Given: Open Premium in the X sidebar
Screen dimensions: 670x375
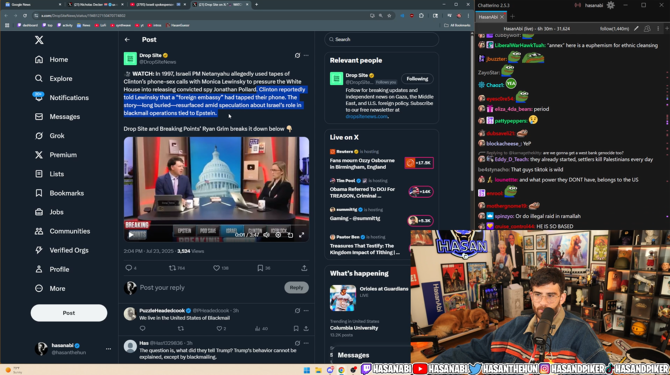Looking at the screenshot, I should point(56,155).
